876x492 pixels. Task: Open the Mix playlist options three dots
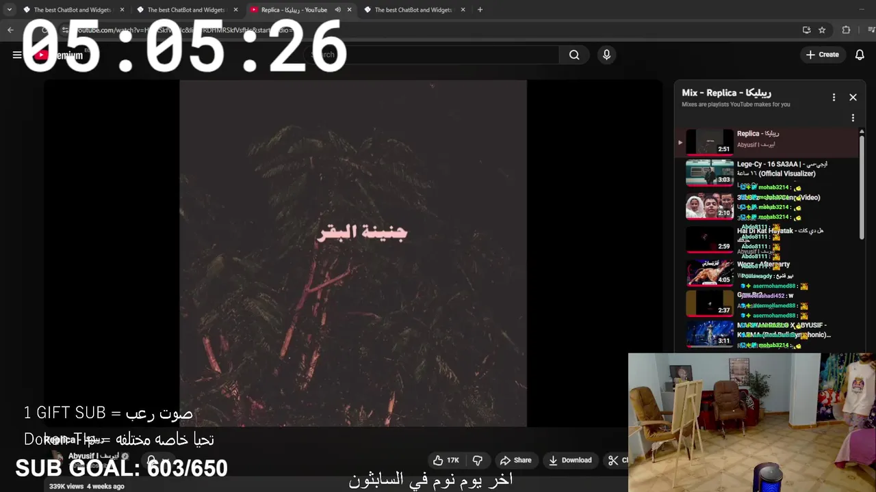834,97
